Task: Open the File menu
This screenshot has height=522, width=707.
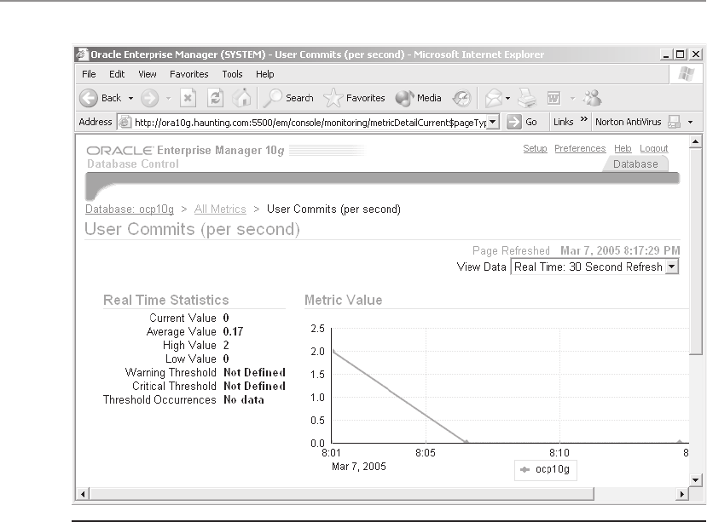Action: coord(89,74)
